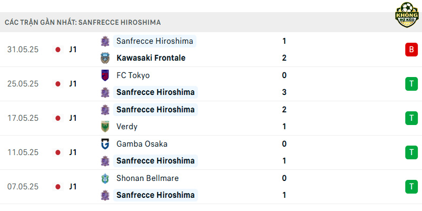Viewport: 422px width, 211px height.
Task: Click the Gamba Osaka club crest
Action: (x=105, y=144)
